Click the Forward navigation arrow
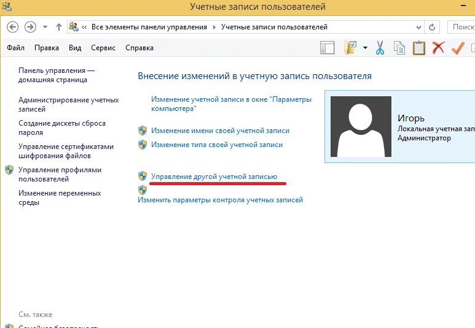 [x=30, y=27]
